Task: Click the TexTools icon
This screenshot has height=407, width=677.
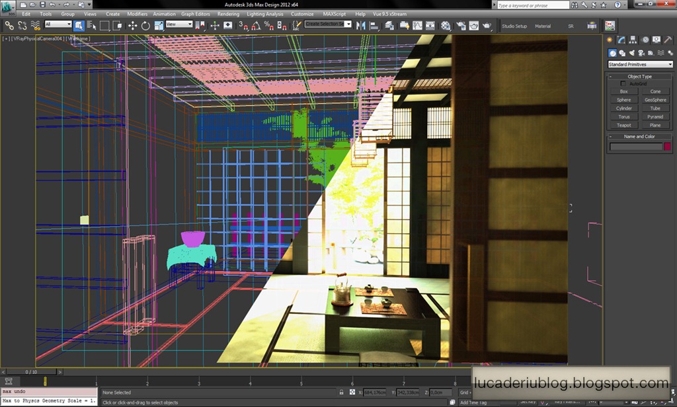Action: pos(610,26)
